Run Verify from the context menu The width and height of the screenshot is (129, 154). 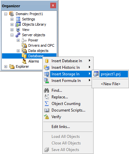[x=68, y=117]
